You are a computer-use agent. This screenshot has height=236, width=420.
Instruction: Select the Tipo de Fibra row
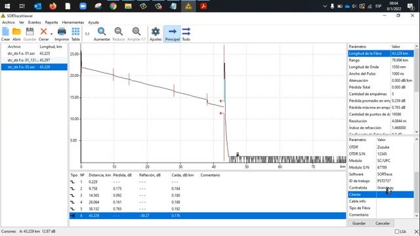coord(381,208)
